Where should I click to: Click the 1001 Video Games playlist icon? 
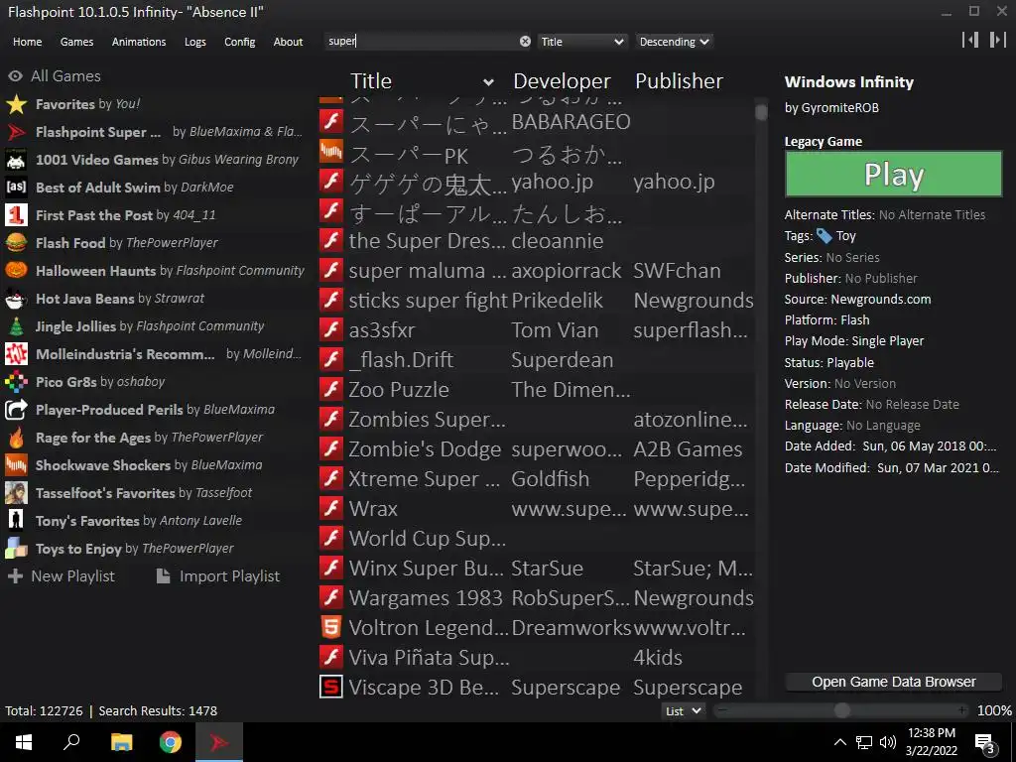coord(16,160)
